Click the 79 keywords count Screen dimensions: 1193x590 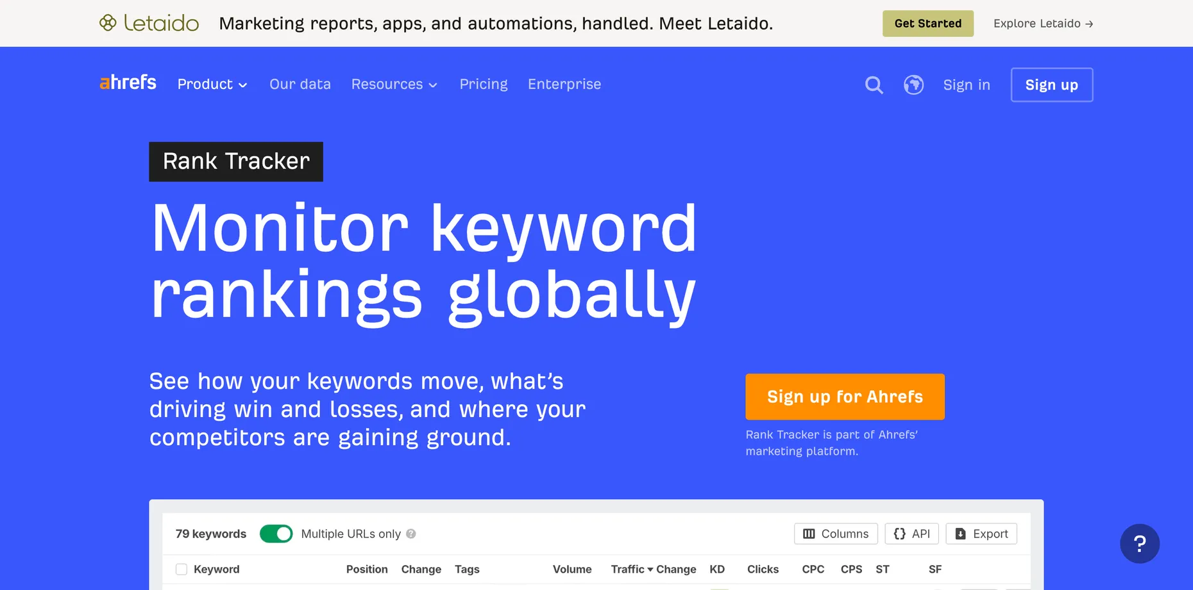pos(211,534)
